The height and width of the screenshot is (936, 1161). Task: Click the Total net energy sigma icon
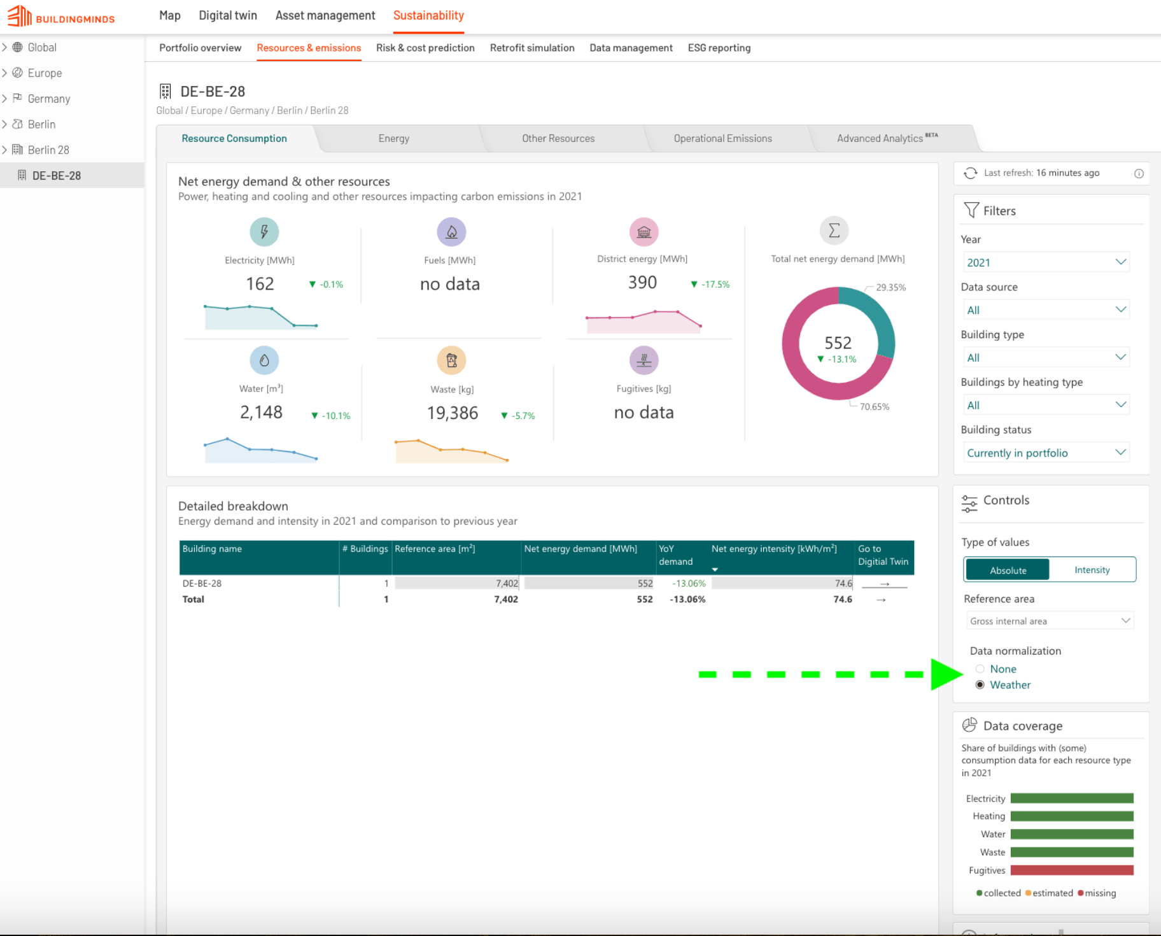tap(834, 230)
